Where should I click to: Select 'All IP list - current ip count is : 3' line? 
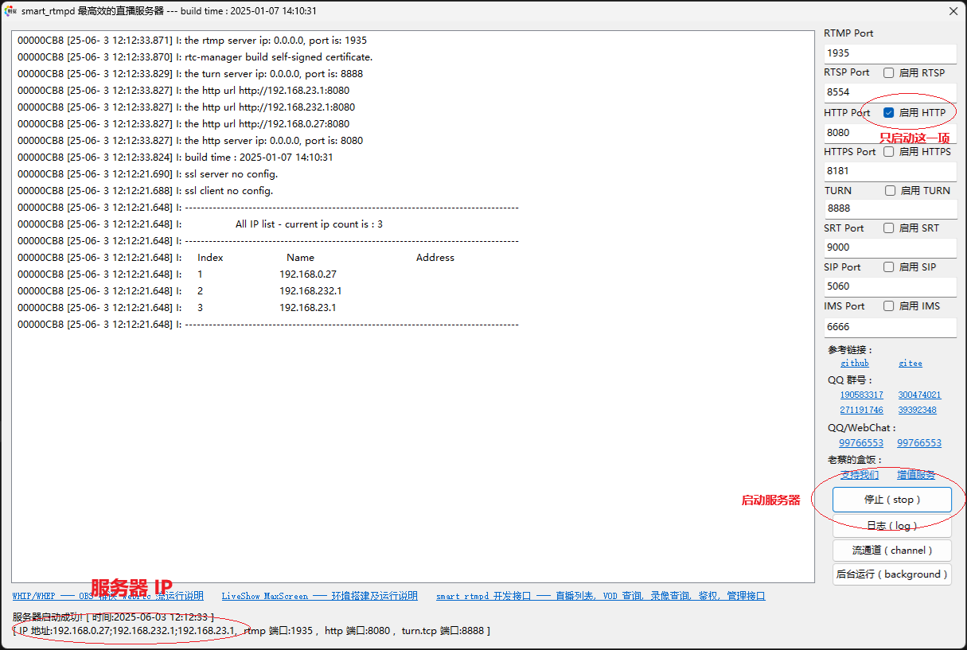pos(309,224)
